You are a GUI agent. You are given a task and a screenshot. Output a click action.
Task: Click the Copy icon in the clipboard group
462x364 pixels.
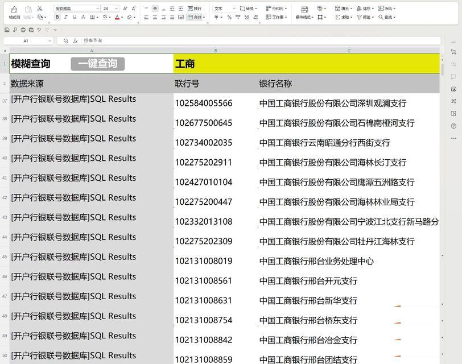click(40, 17)
